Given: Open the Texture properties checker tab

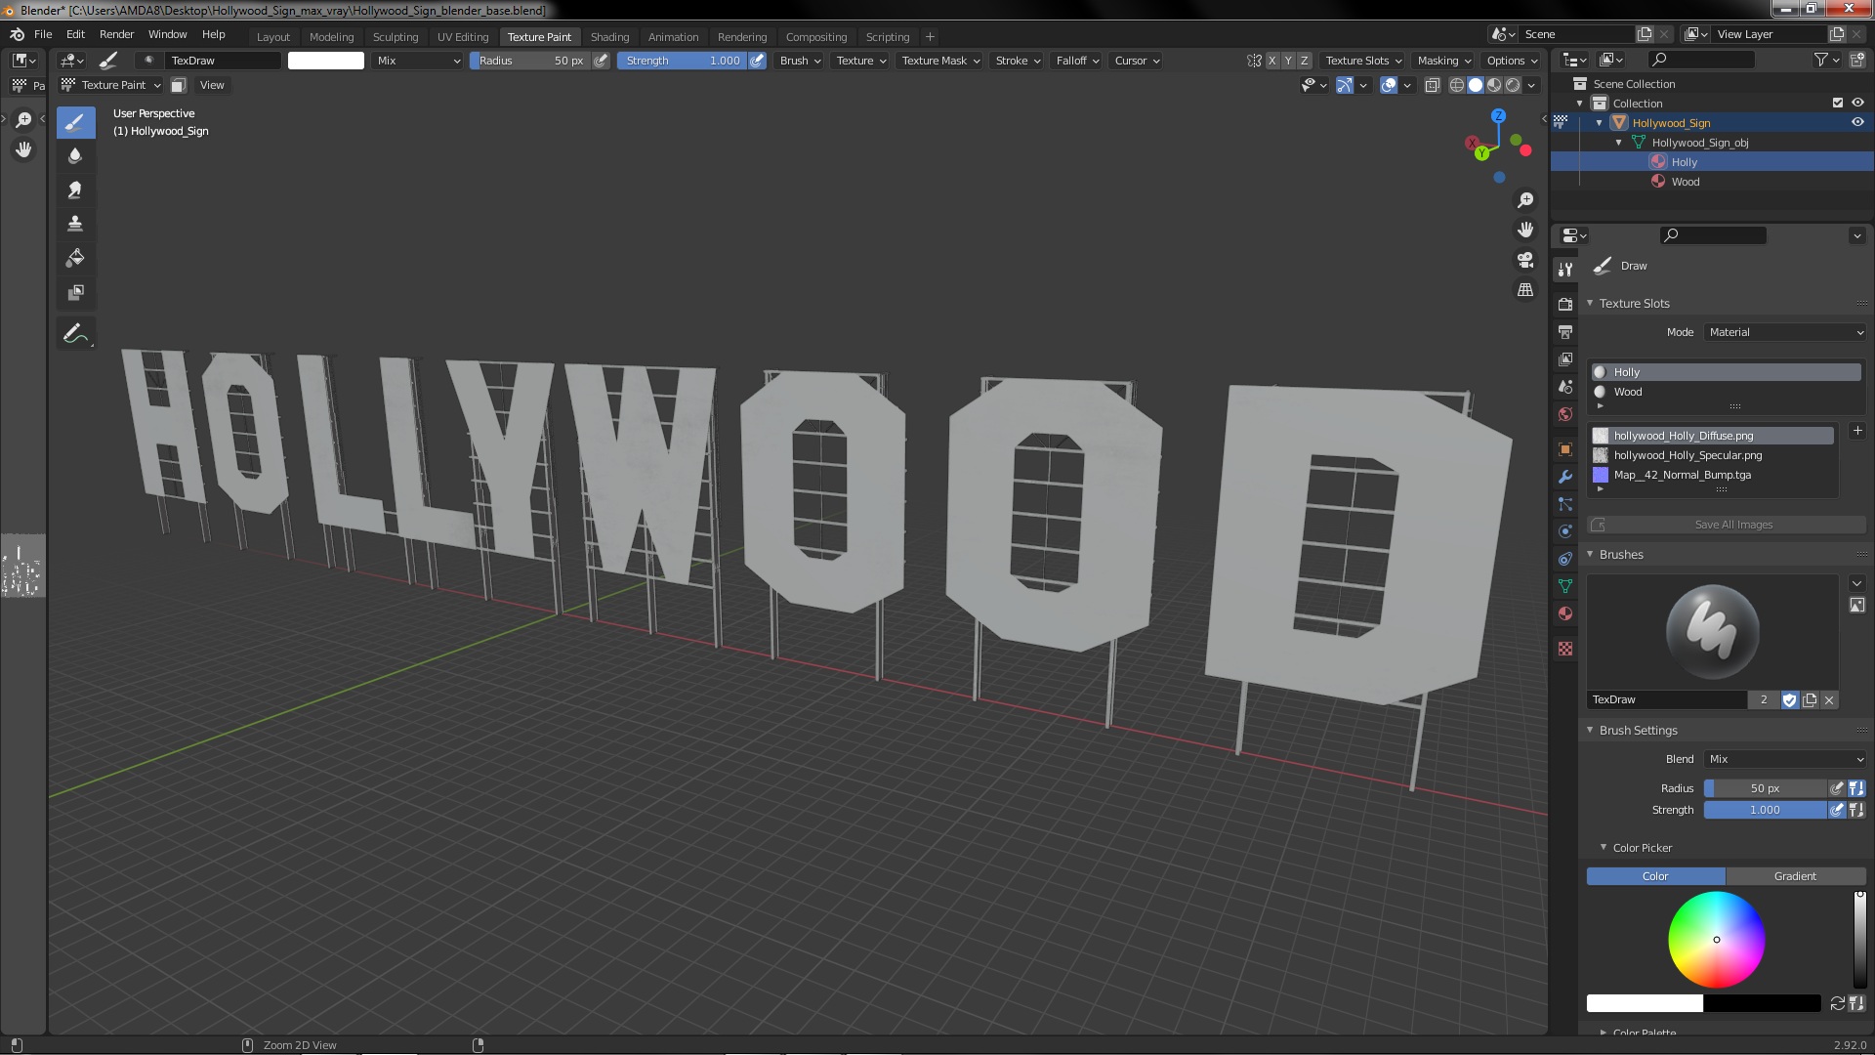Looking at the screenshot, I should 1565,649.
